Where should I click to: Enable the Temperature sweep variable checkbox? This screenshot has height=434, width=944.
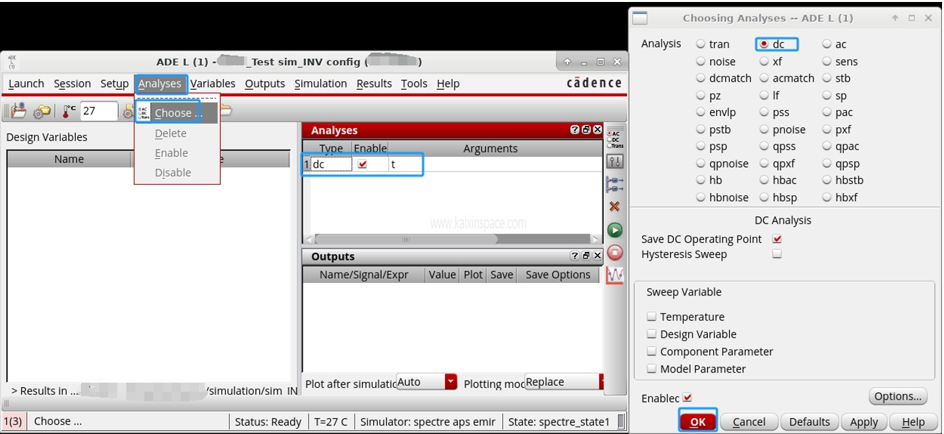(651, 317)
